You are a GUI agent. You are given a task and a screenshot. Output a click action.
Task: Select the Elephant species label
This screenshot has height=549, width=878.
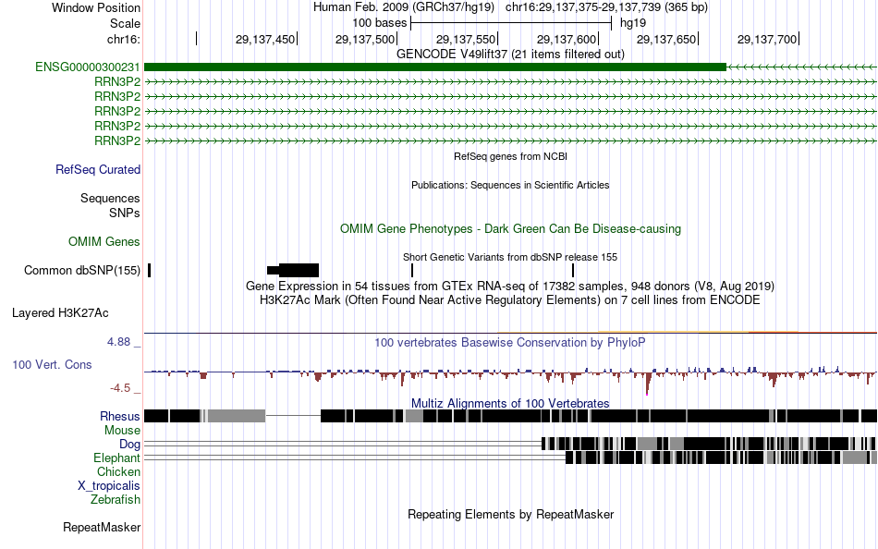(x=116, y=457)
